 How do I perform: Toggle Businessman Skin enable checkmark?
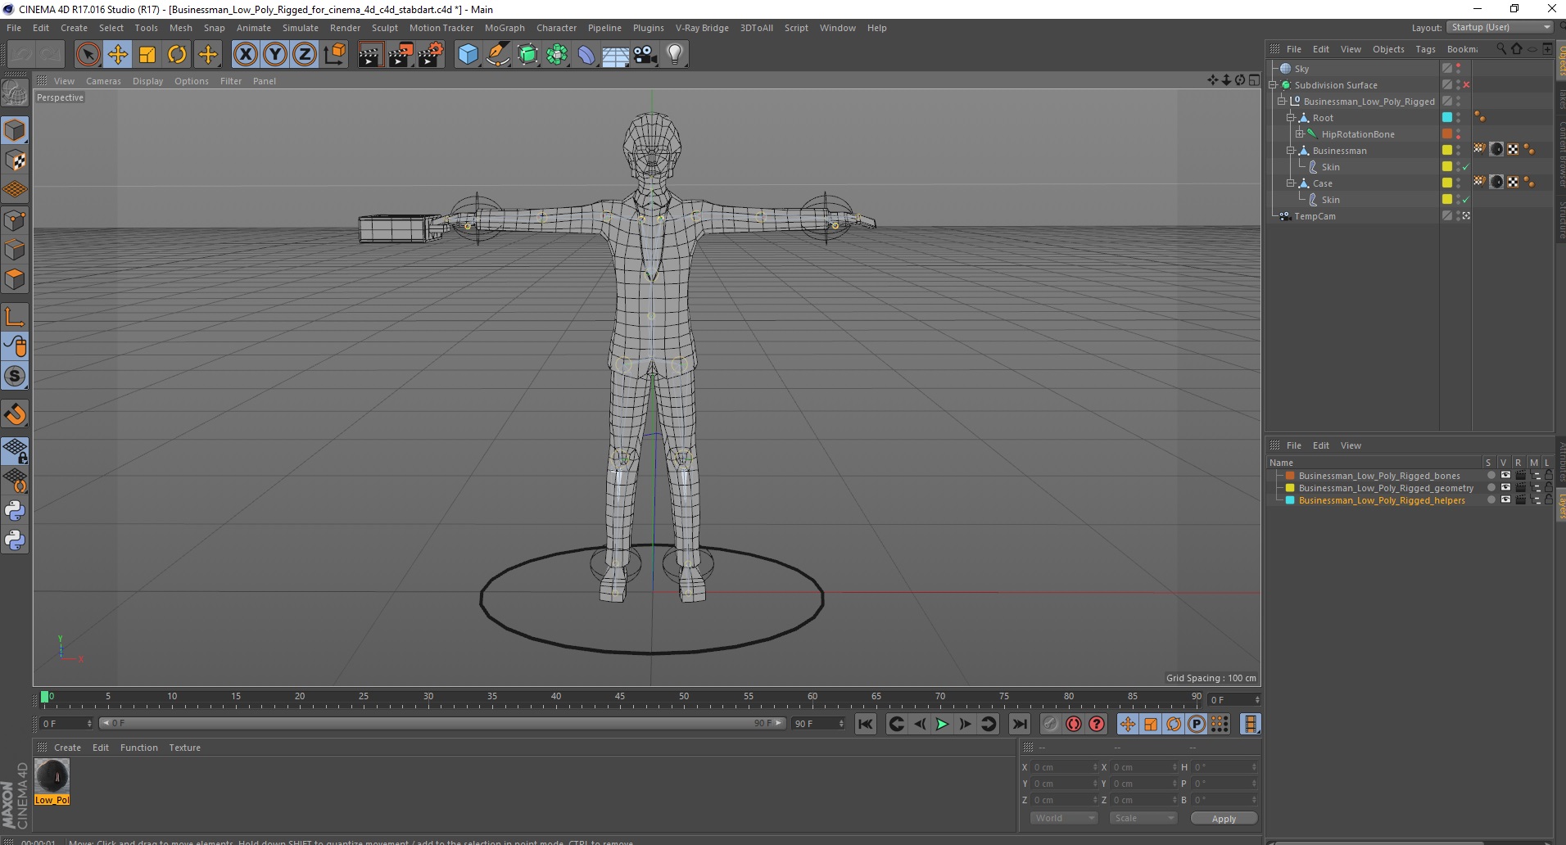(1466, 167)
